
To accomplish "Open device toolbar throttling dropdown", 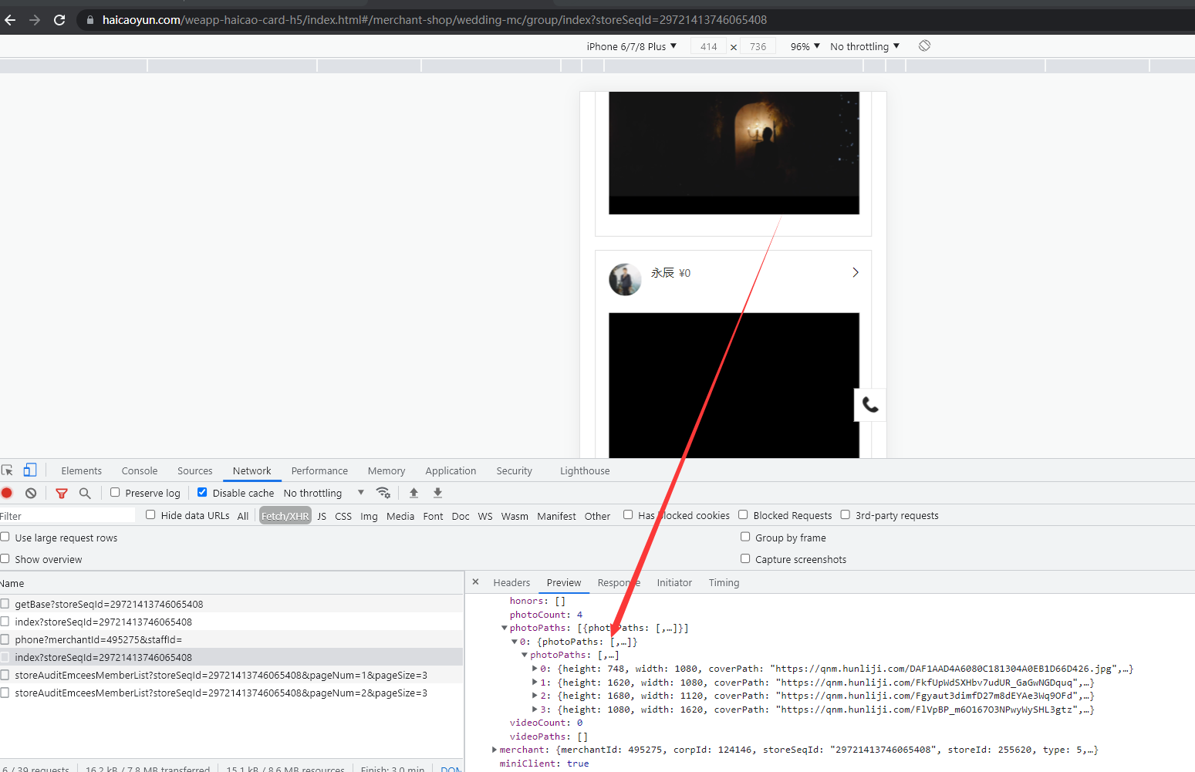I will pyautogui.click(x=865, y=46).
